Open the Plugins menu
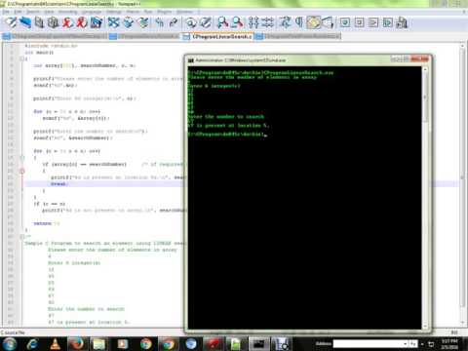Image resolution: width=468 pixels, height=351 pixels. pos(165,12)
